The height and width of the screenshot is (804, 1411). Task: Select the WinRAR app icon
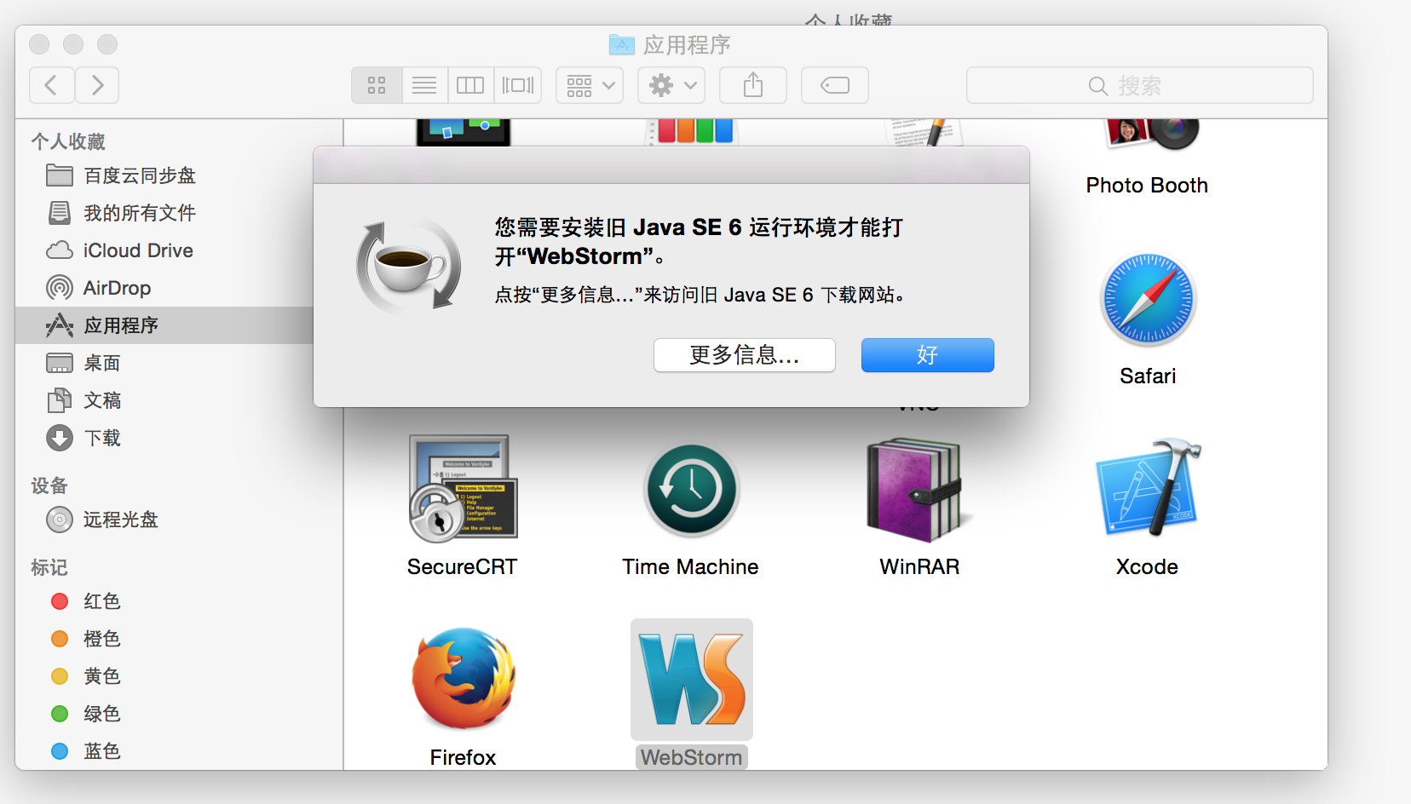click(x=918, y=490)
